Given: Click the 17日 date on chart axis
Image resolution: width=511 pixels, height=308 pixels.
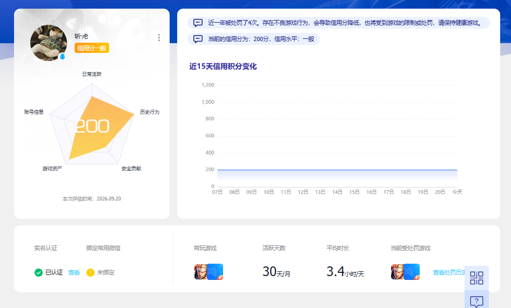Looking at the screenshot, I should pyautogui.click(x=388, y=192).
